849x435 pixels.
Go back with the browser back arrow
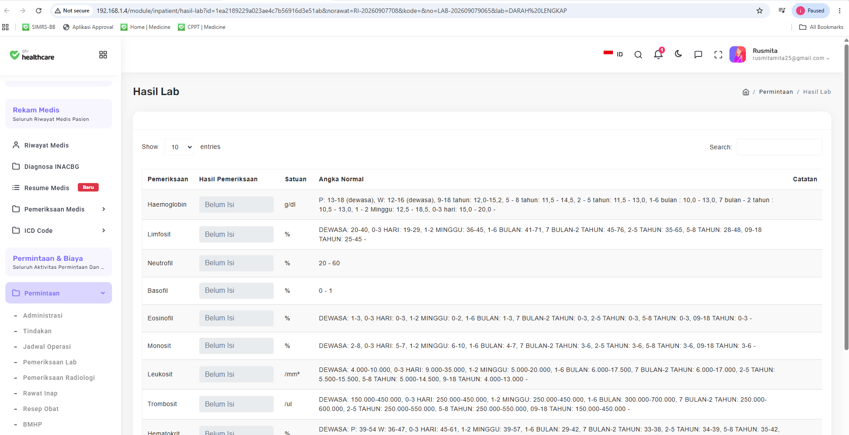click(x=7, y=11)
